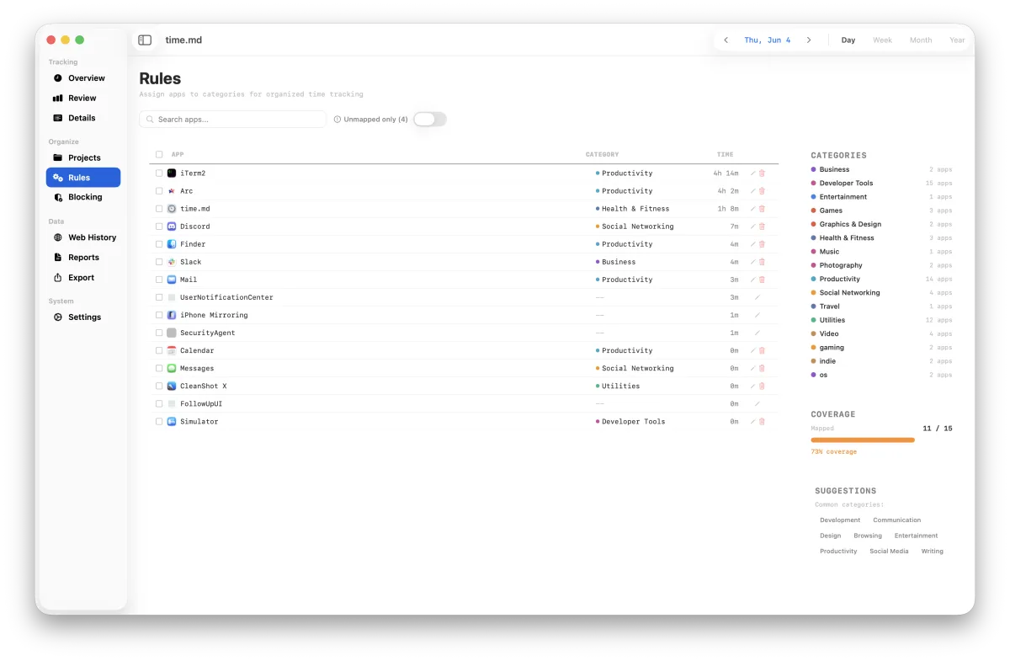Click the Business category purple dot
This screenshot has height=661, width=1010.
pos(813,169)
